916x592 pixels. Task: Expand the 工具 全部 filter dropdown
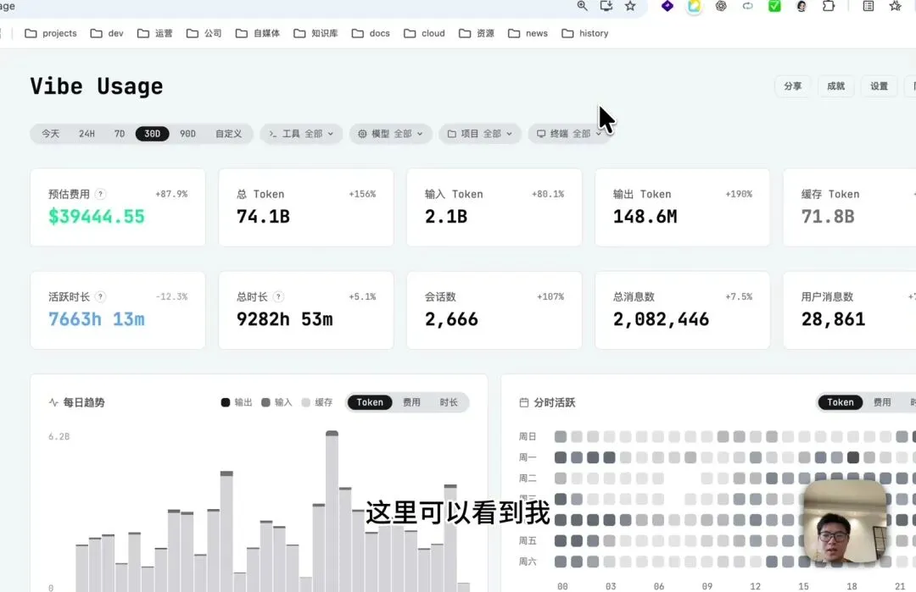pyautogui.click(x=301, y=134)
